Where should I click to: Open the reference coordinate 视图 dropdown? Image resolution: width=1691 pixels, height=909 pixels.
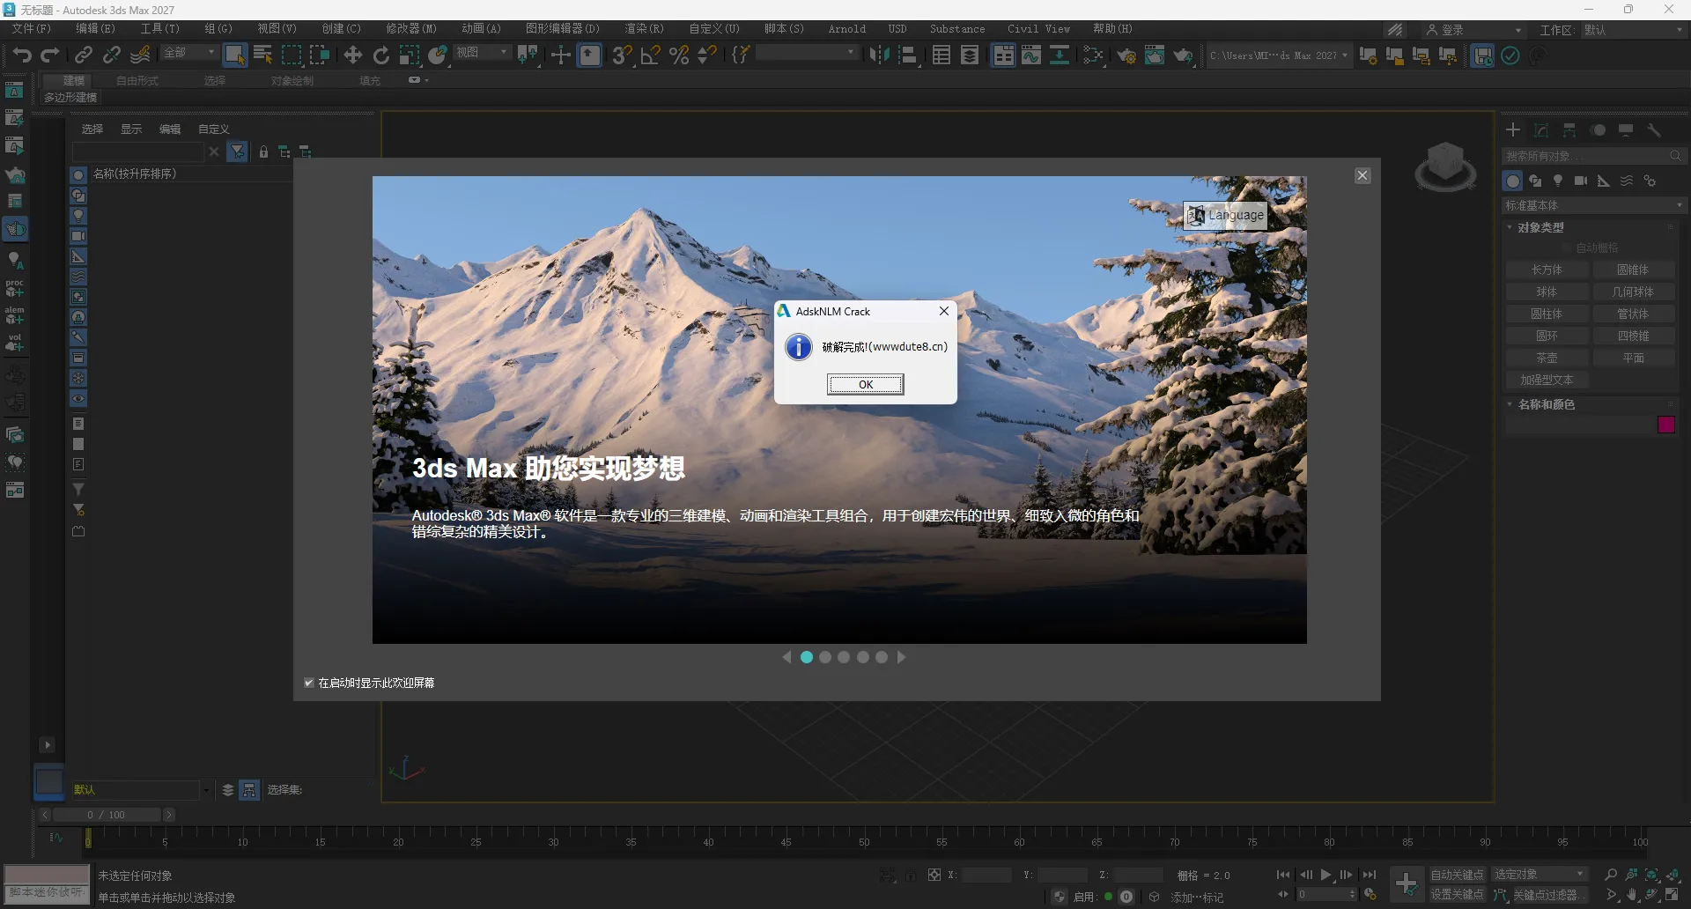[x=483, y=53]
